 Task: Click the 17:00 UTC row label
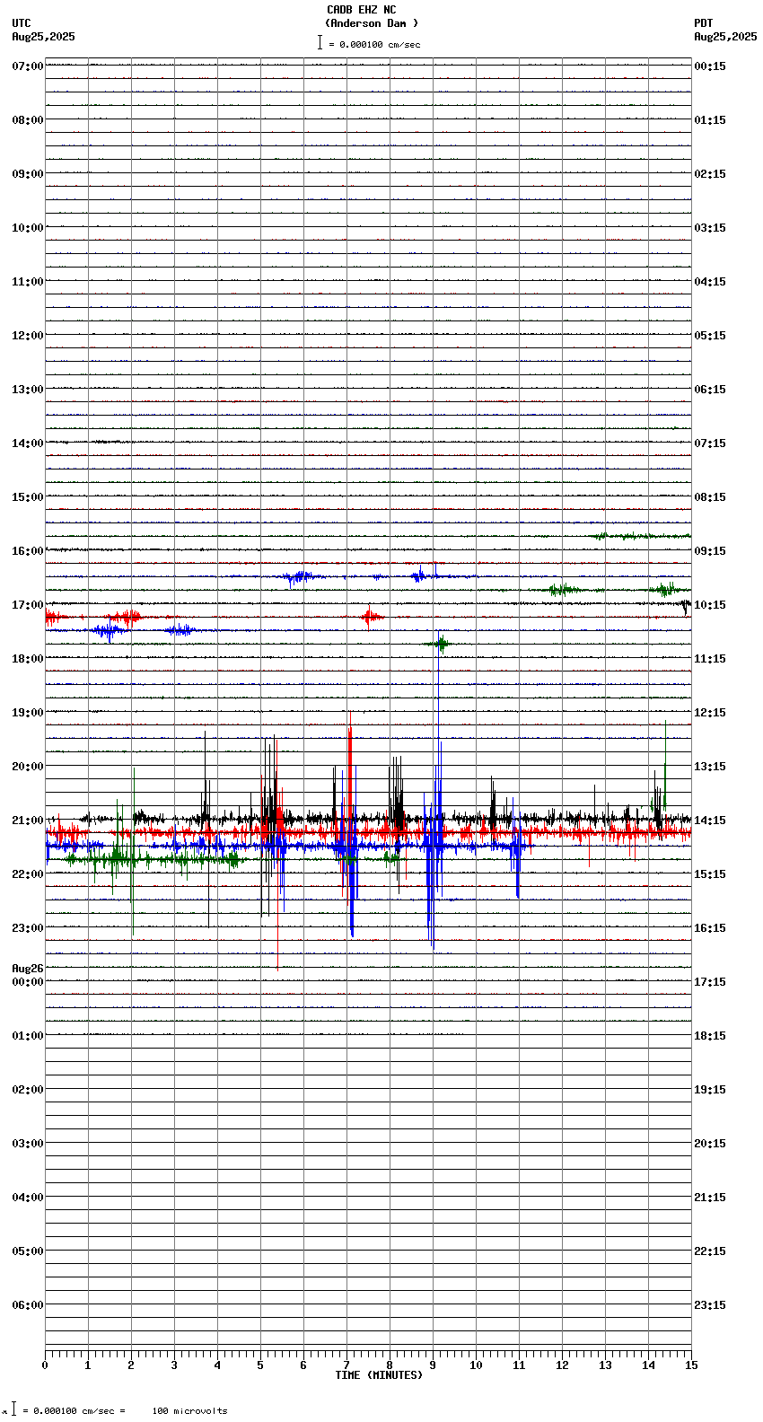28,605
